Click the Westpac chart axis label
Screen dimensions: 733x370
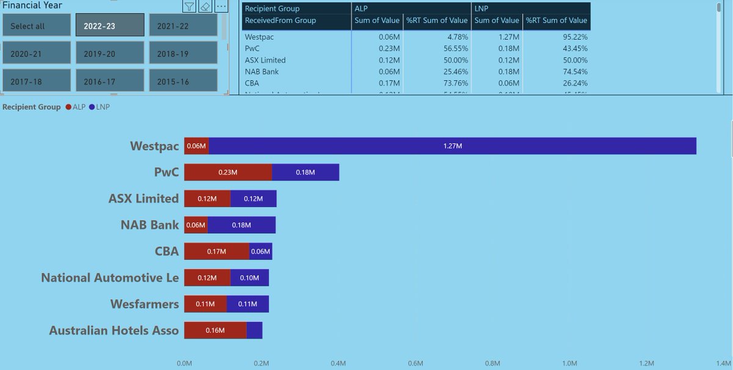tap(155, 147)
